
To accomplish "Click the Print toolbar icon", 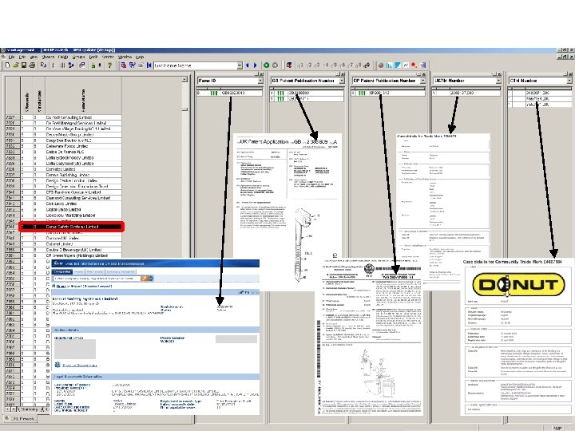I will point(32,65).
